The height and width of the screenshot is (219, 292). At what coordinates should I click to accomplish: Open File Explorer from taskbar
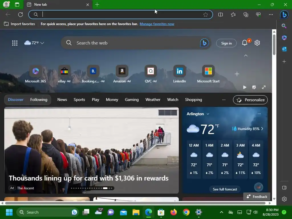tap(136, 212)
